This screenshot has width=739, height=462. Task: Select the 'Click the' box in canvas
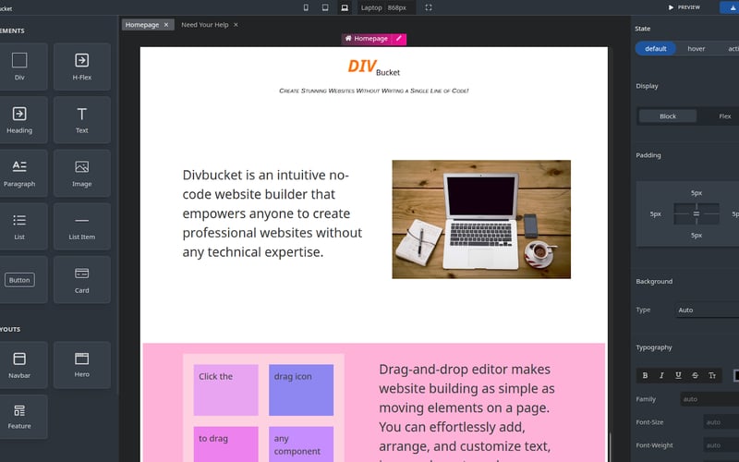(x=225, y=390)
